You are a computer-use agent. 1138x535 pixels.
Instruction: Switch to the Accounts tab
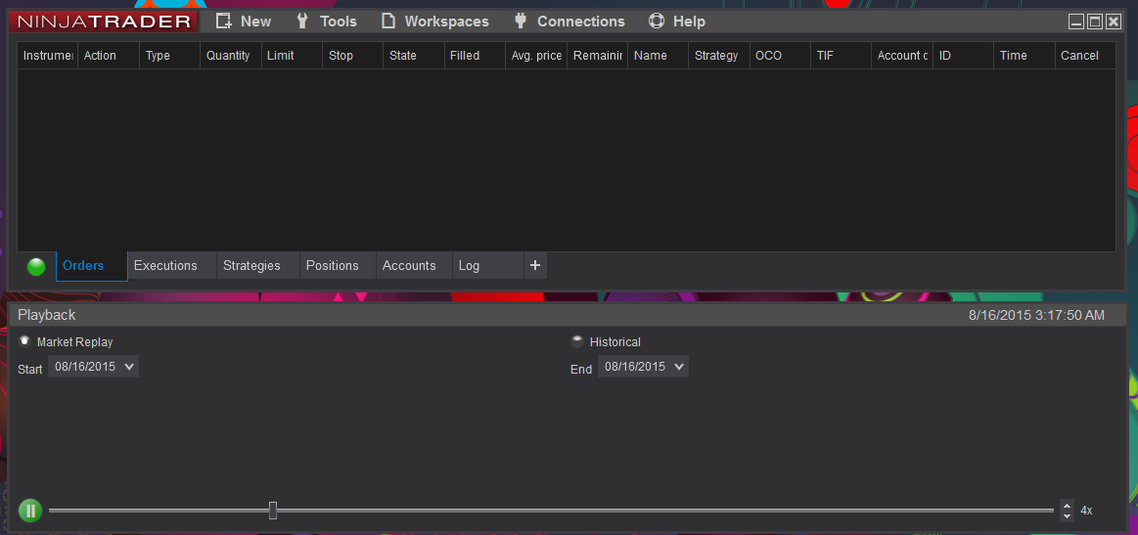414,266
